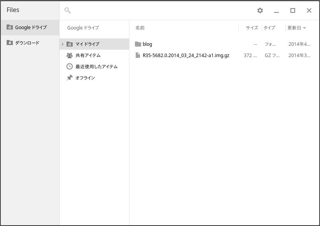This screenshot has height=226, width=320.
Task: Toggle the 更新日 sort arrow
Action: click(304, 28)
